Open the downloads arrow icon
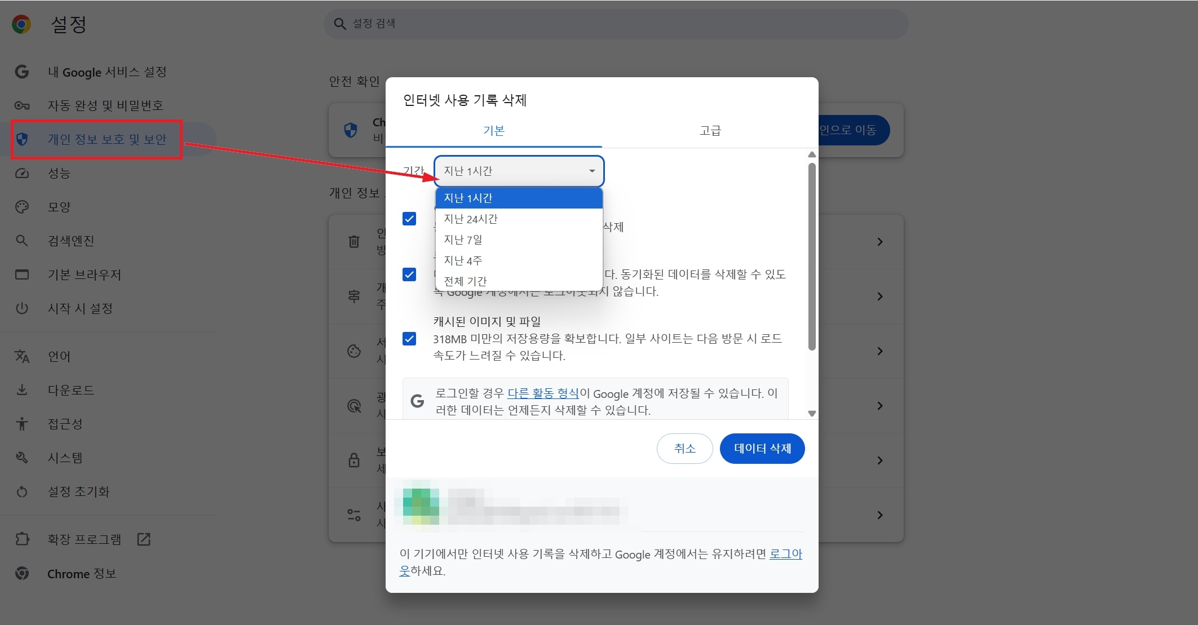The image size is (1198, 625). (22, 390)
